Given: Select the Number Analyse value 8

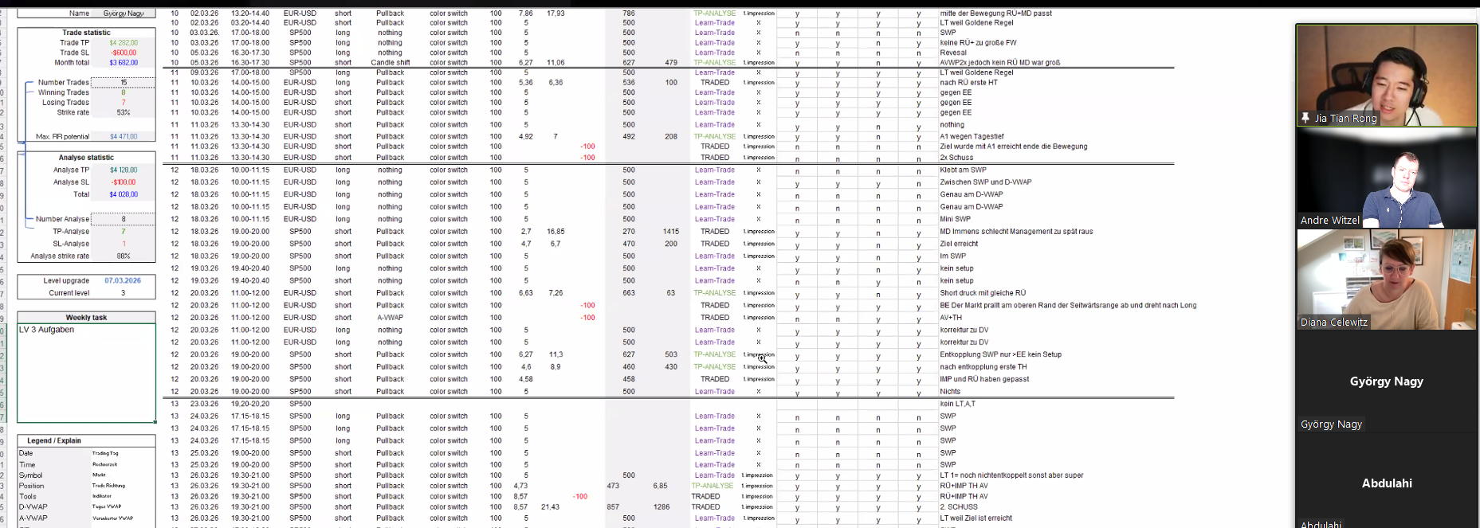Looking at the screenshot, I should [x=124, y=219].
